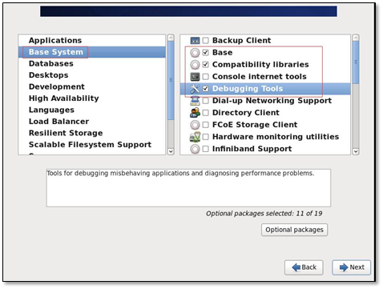The height and width of the screenshot is (289, 383).
Task: Uncheck the Debugging Tools checkbox
Action: 205,89
